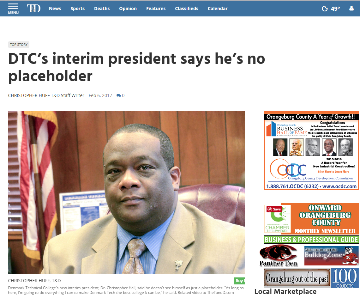Open the hamburger MENU icon

(13, 9)
